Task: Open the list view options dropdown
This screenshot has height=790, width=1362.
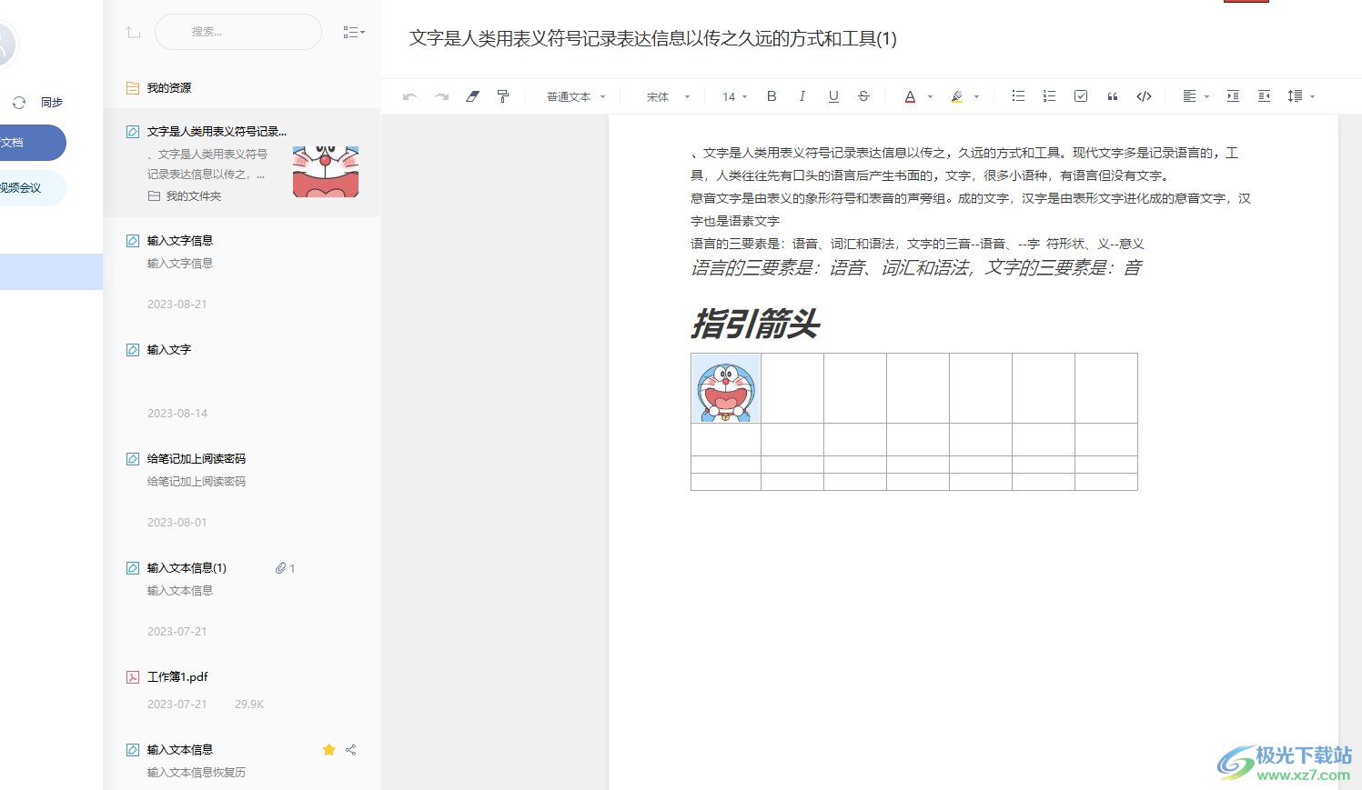Action: coord(354,32)
